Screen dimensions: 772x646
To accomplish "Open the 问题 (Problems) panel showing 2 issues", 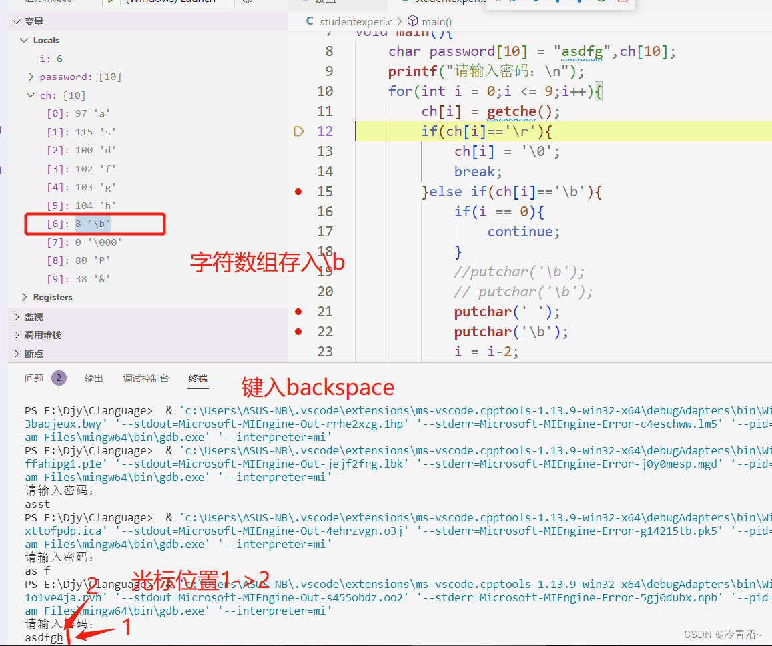I will click(33, 378).
